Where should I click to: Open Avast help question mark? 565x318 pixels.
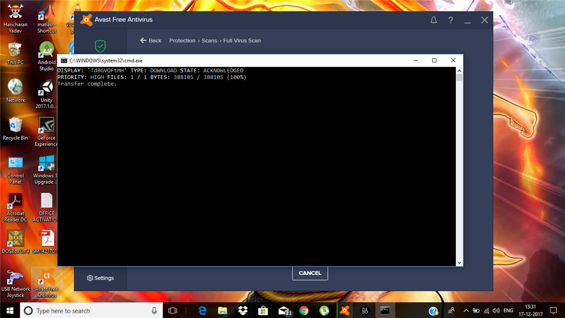point(450,20)
